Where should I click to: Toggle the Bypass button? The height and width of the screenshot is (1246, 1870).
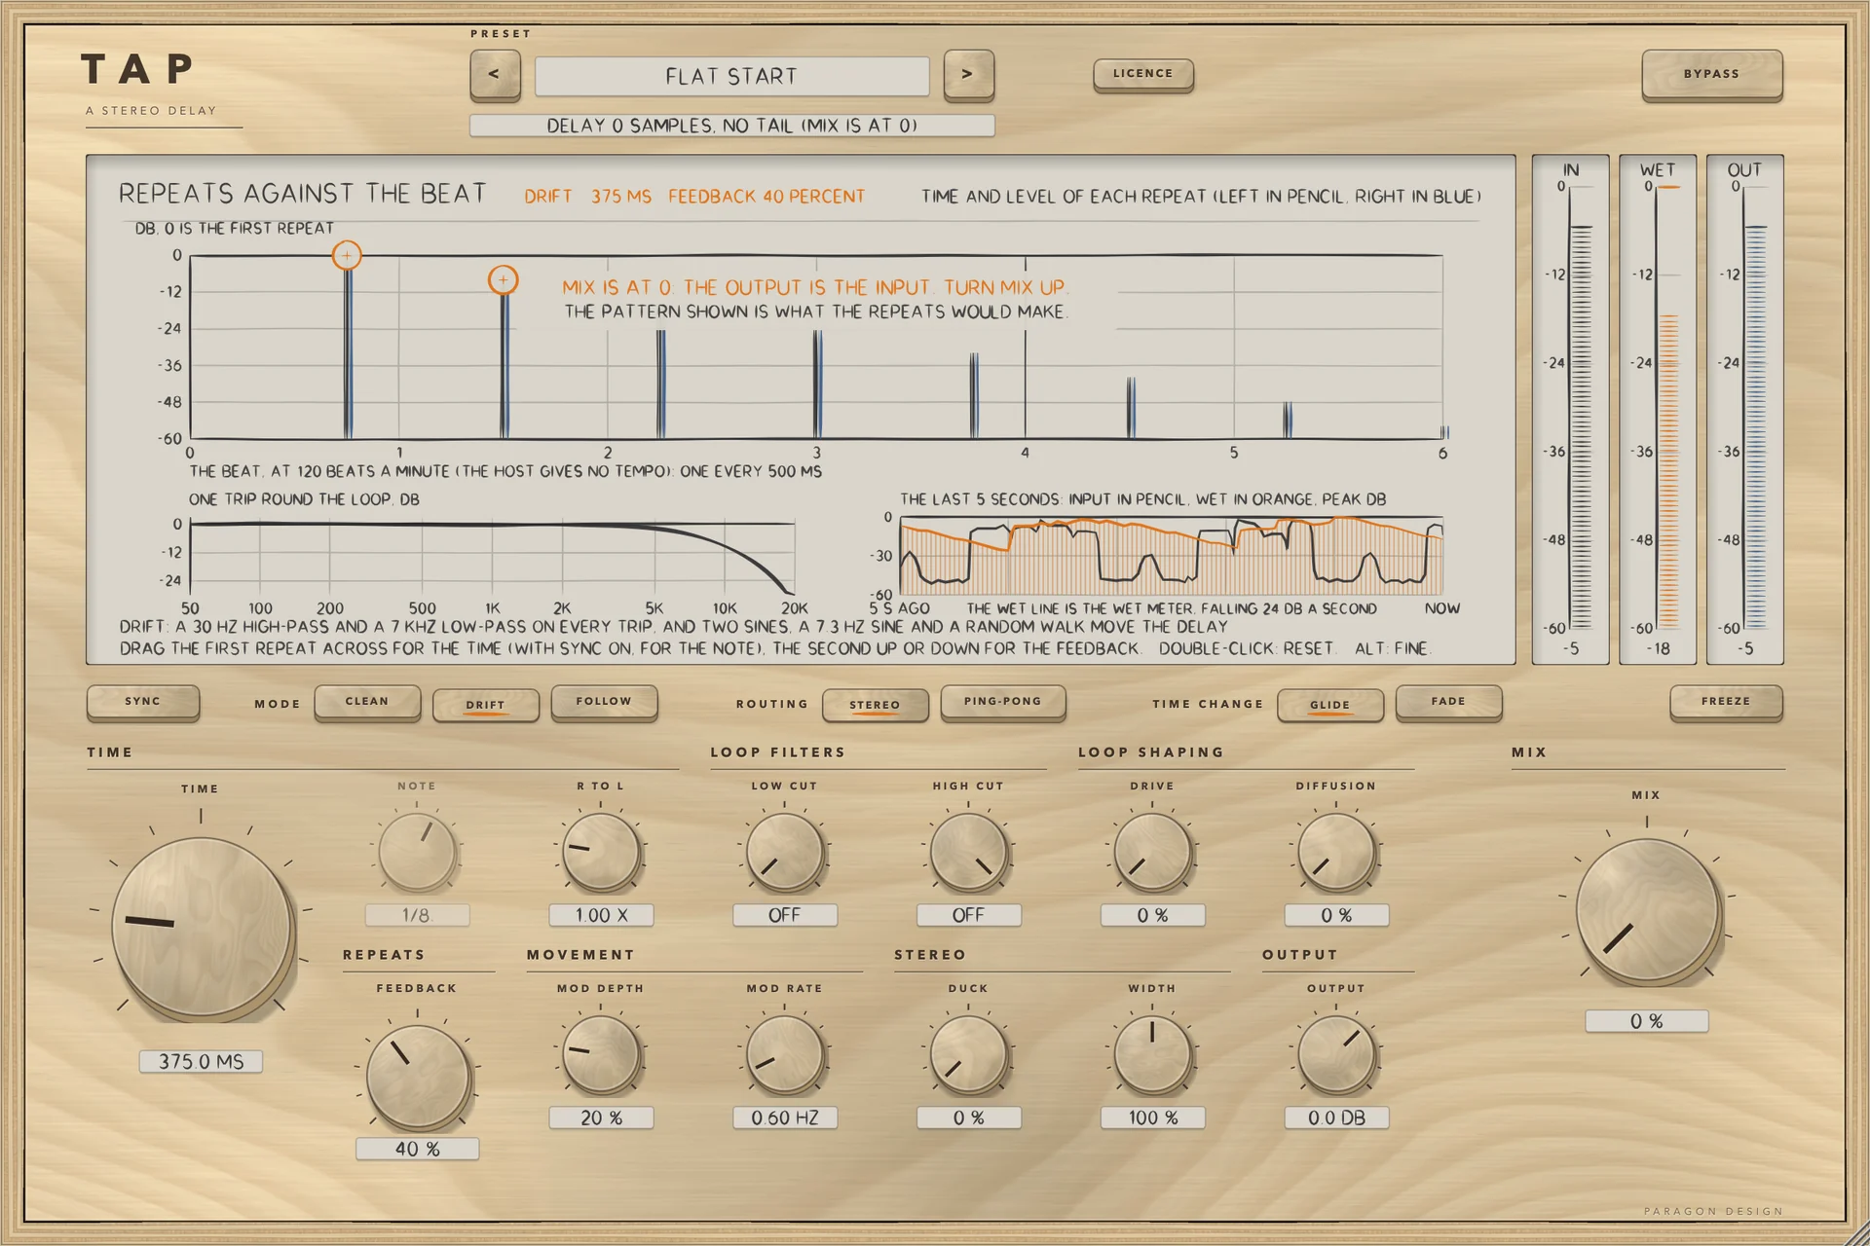pos(1711,75)
